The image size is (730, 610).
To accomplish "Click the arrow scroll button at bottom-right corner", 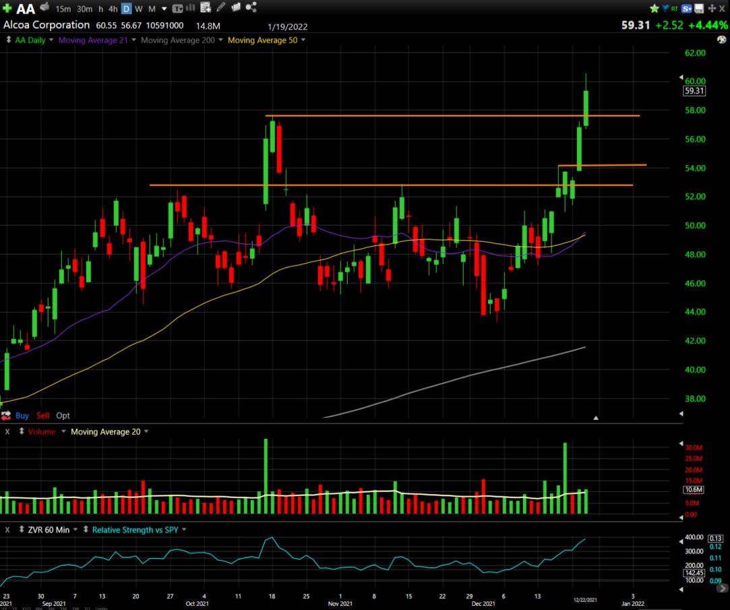I will pos(721,588).
